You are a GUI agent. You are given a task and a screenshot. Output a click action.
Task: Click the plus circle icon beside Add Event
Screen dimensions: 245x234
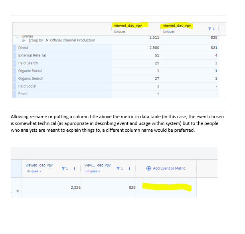(148, 168)
